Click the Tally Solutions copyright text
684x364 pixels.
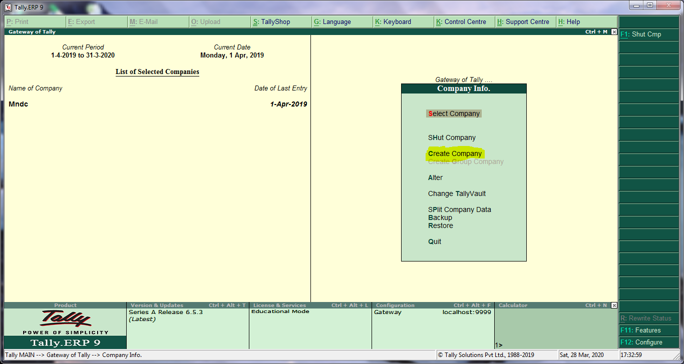[486, 355]
